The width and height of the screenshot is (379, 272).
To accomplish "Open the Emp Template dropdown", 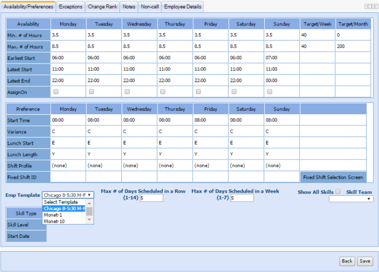I will coord(67,195).
